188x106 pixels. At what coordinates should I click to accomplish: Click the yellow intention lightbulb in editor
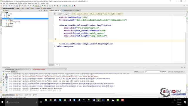point(56,39)
